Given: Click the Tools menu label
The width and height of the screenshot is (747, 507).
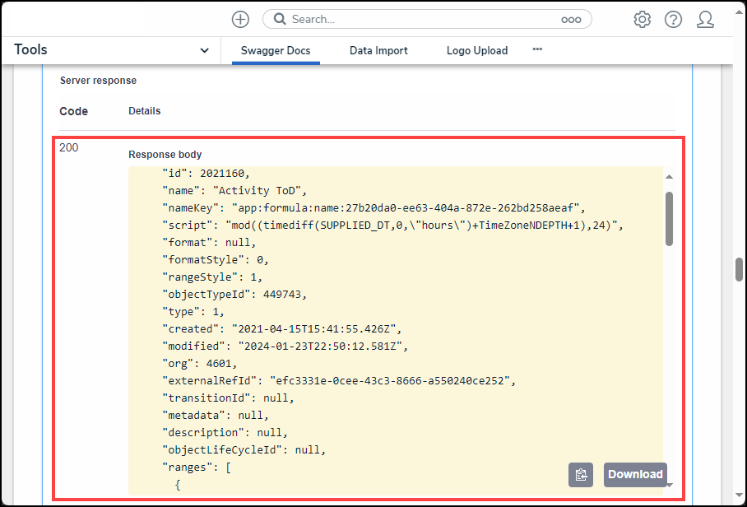Looking at the screenshot, I should pyautogui.click(x=31, y=50).
